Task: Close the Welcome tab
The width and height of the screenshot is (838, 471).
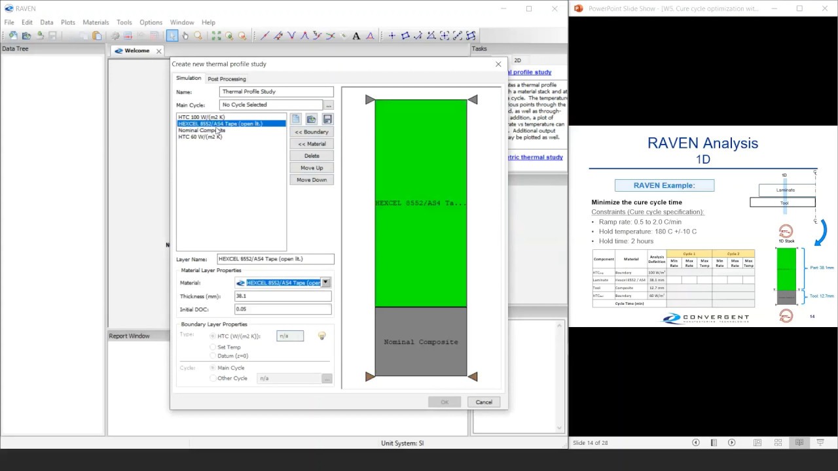Action: [158, 51]
